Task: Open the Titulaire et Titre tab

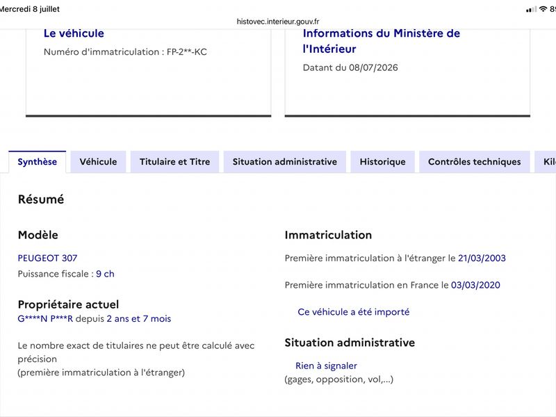Action: click(175, 162)
